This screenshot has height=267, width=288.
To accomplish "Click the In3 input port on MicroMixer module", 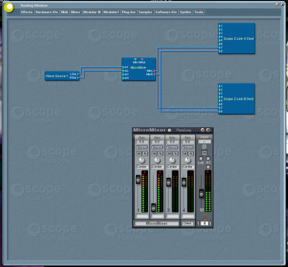I will click(x=123, y=74).
